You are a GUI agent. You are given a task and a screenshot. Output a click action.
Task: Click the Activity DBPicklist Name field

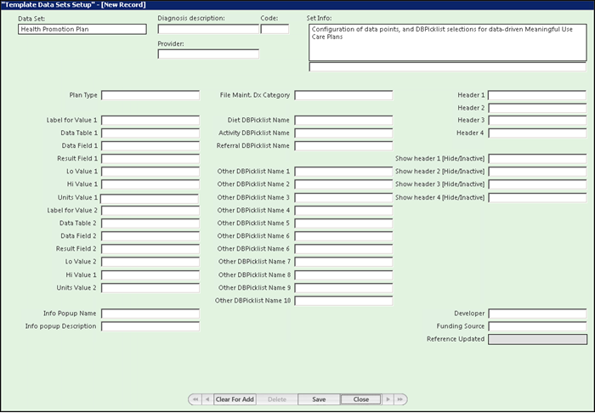(x=343, y=133)
